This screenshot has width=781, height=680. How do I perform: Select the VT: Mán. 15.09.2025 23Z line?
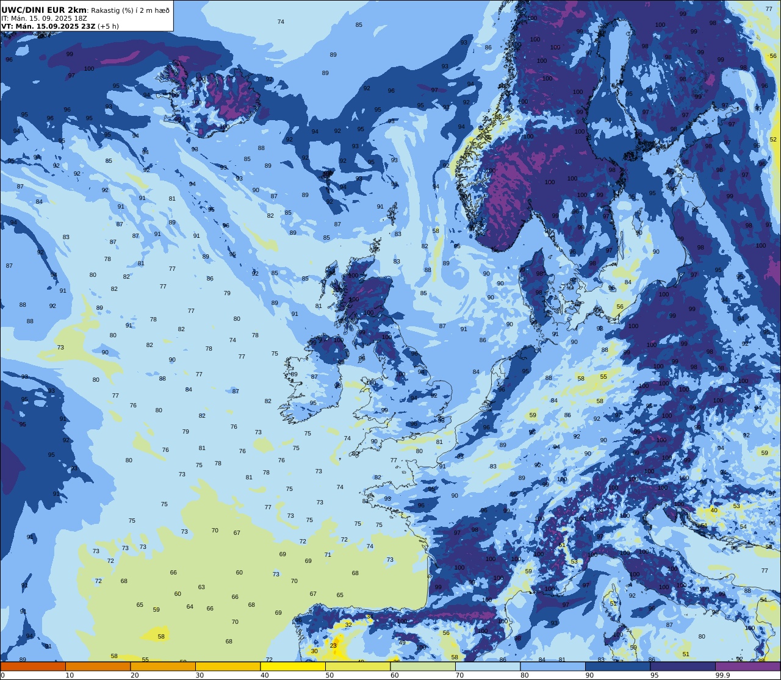coord(48,26)
